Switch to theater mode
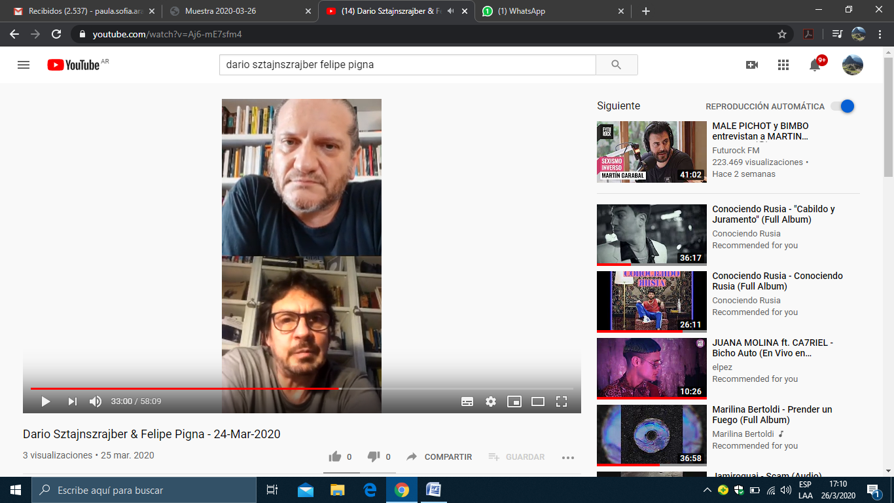The image size is (894, 503). tap(538, 401)
